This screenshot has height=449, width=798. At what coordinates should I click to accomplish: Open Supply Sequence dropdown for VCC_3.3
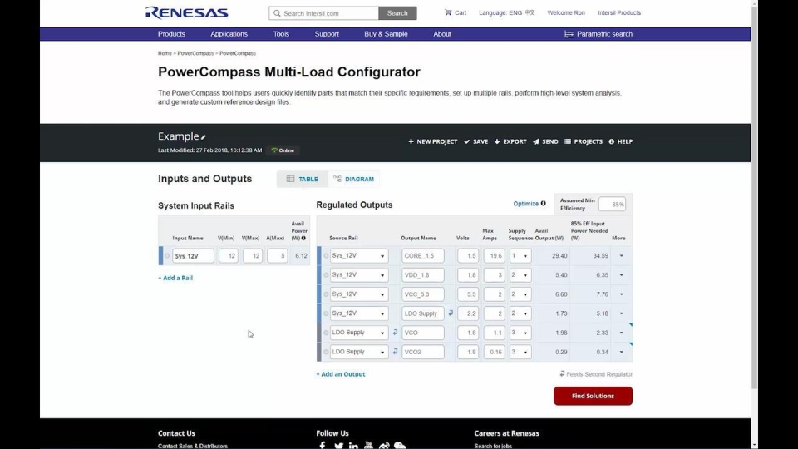(520, 294)
